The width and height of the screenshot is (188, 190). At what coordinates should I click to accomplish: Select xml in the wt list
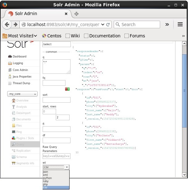[56, 175]
